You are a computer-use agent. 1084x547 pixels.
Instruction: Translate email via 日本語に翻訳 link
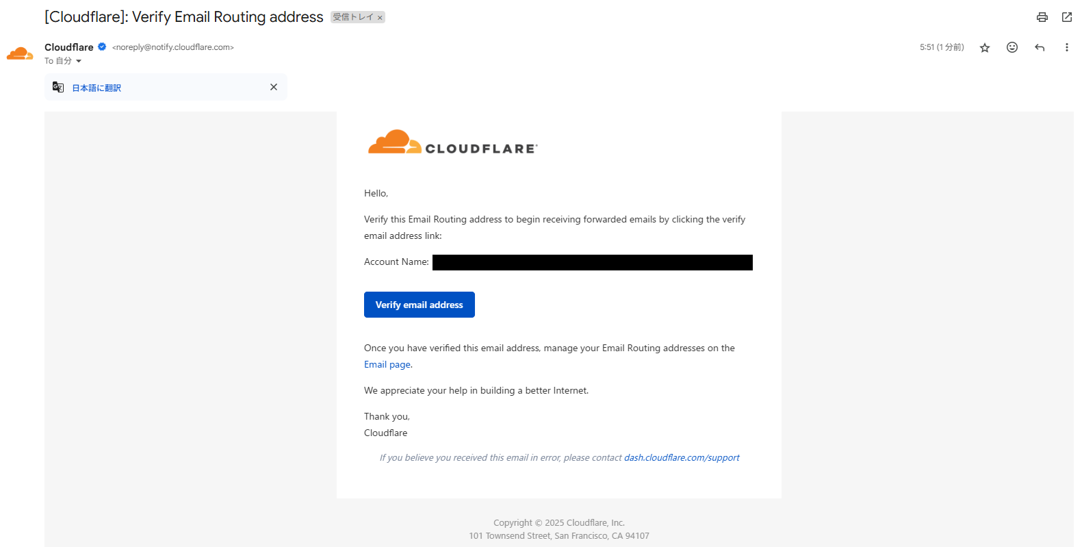[x=96, y=88]
